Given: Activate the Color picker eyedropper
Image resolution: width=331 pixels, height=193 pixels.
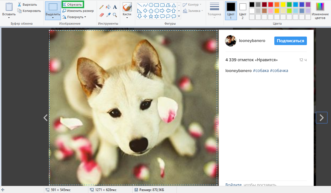Looking at the screenshot, I should tap(108, 15).
